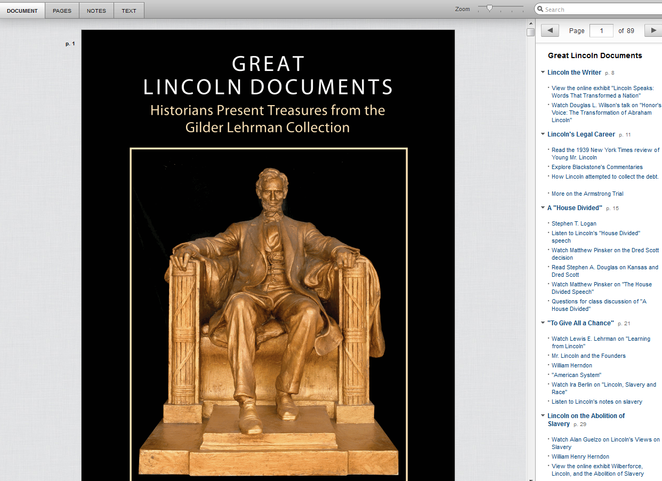Click the p. 1 page label

pos(70,44)
